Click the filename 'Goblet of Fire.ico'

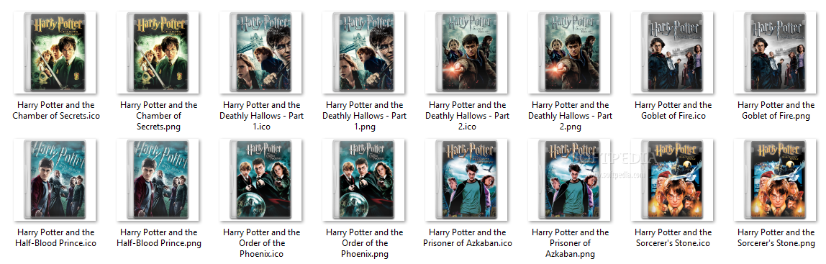673,110
